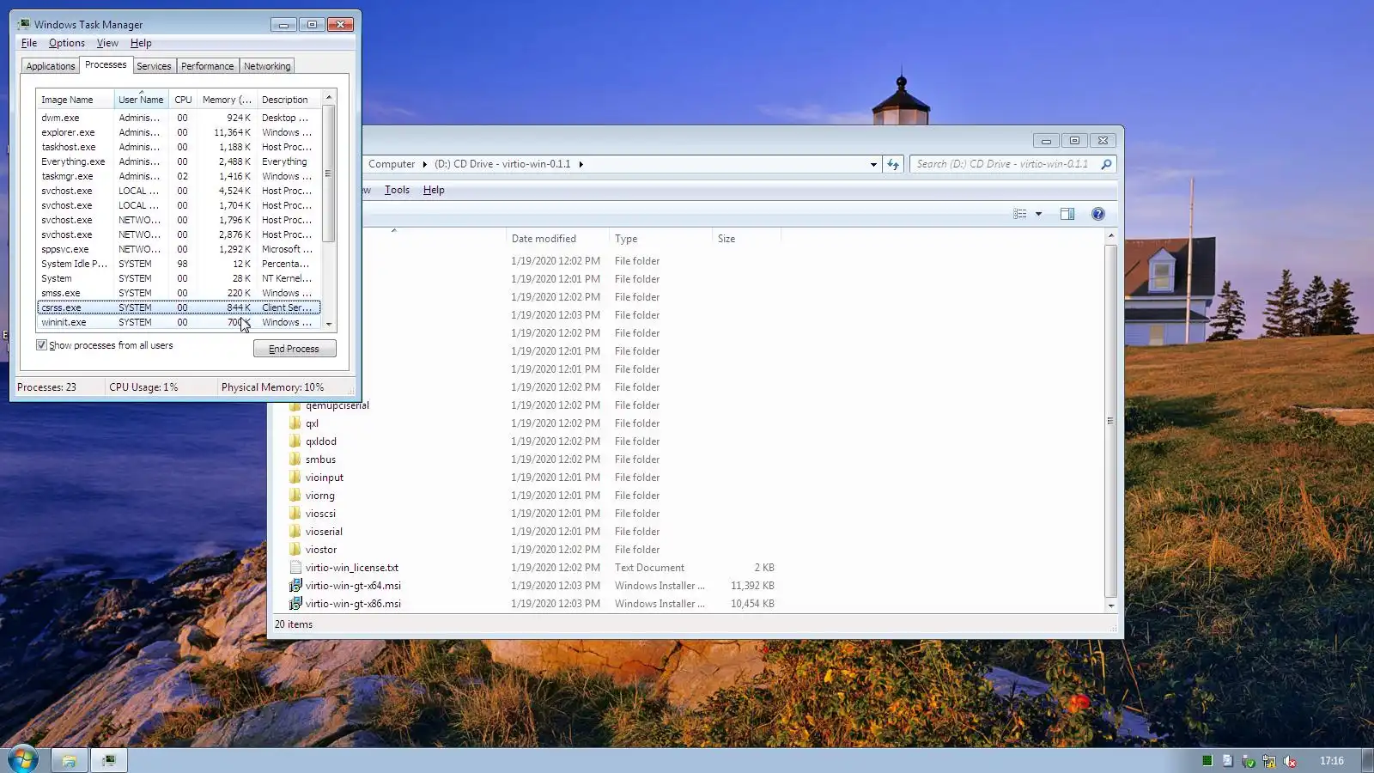Screen dimensions: 1374x773
Task: Select the Everything.exe process row
Action: (x=179, y=161)
